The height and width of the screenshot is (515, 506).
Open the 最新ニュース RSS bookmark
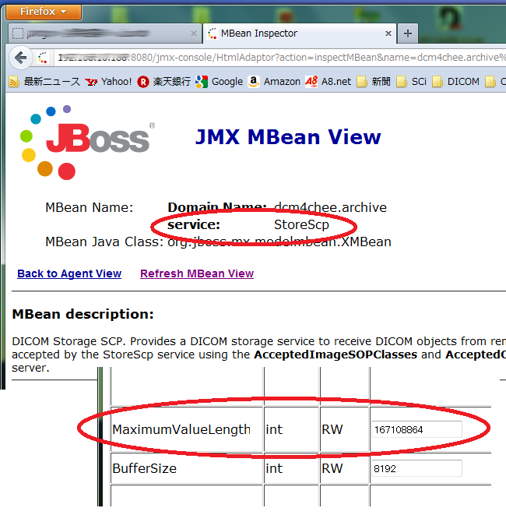click(x=44, y=82)
